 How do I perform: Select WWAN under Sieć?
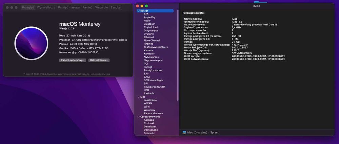pyautogui.click(x=148, y=103)
